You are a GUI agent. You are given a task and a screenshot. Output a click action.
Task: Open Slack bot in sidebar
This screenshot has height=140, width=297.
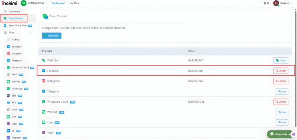(x=15, y=74)
